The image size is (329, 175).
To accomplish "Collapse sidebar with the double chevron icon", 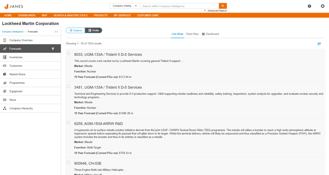I will (56, 31).
